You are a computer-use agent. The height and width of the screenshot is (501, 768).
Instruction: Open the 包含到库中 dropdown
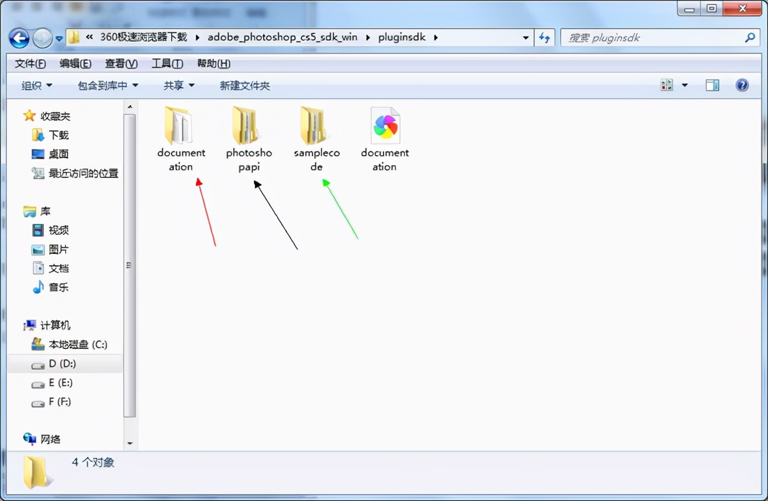[108, 85]
